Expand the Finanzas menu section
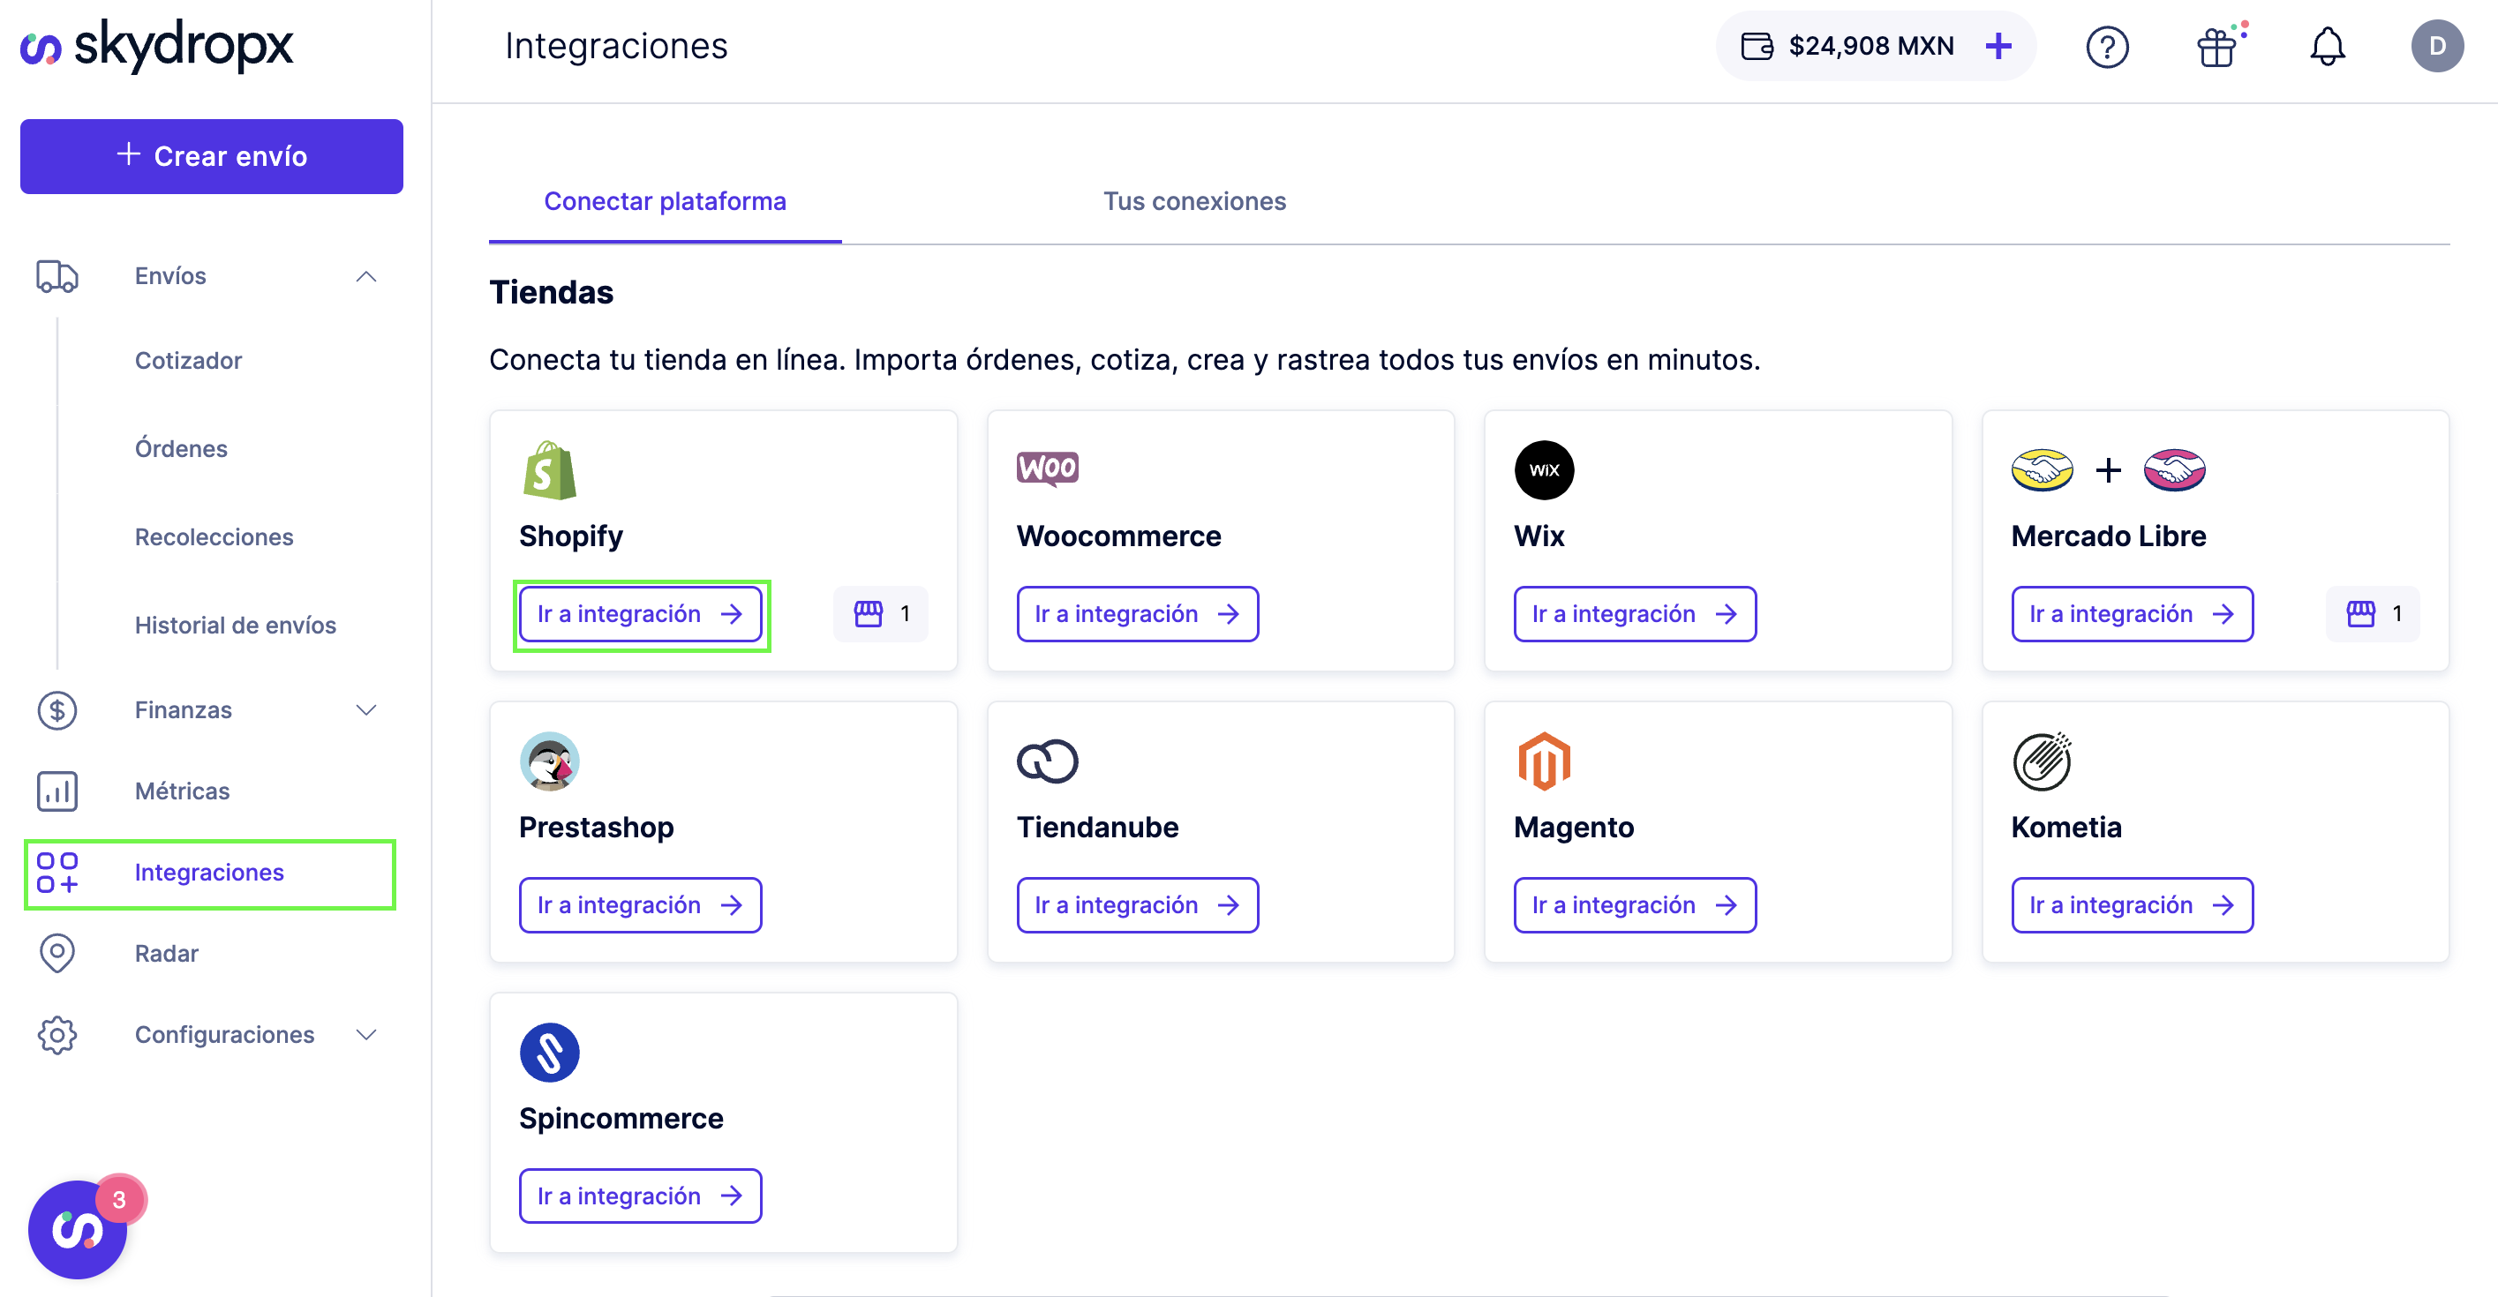The height and width of the screenshot is (1297, 2498). click(x=365, y=710)
